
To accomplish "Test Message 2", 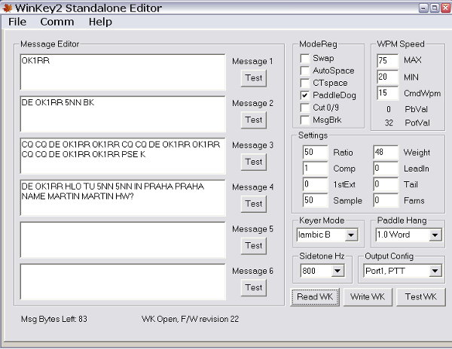I will [254, 120].
